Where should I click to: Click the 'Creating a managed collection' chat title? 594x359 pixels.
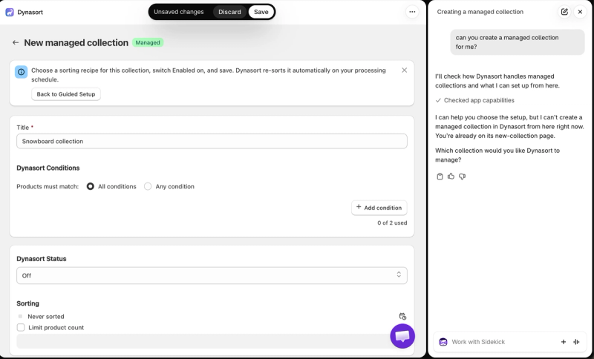480,12
